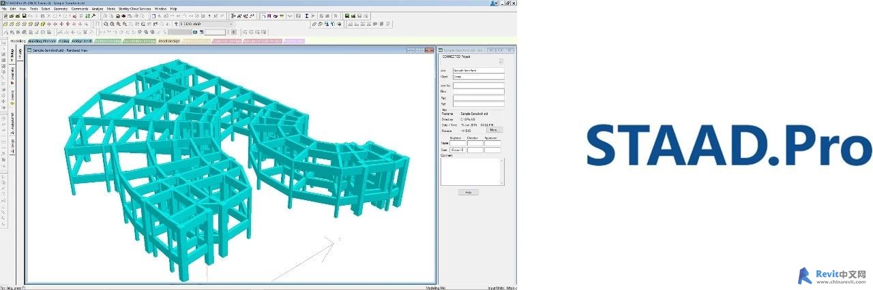
Task: Click the Rev field in Job Info
Action: pyautogui.click(x=478, y=91)
